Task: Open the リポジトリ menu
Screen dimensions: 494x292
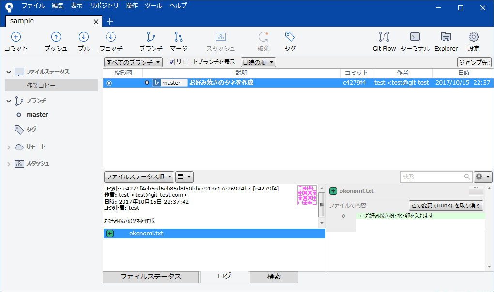Action: point(104,6)
